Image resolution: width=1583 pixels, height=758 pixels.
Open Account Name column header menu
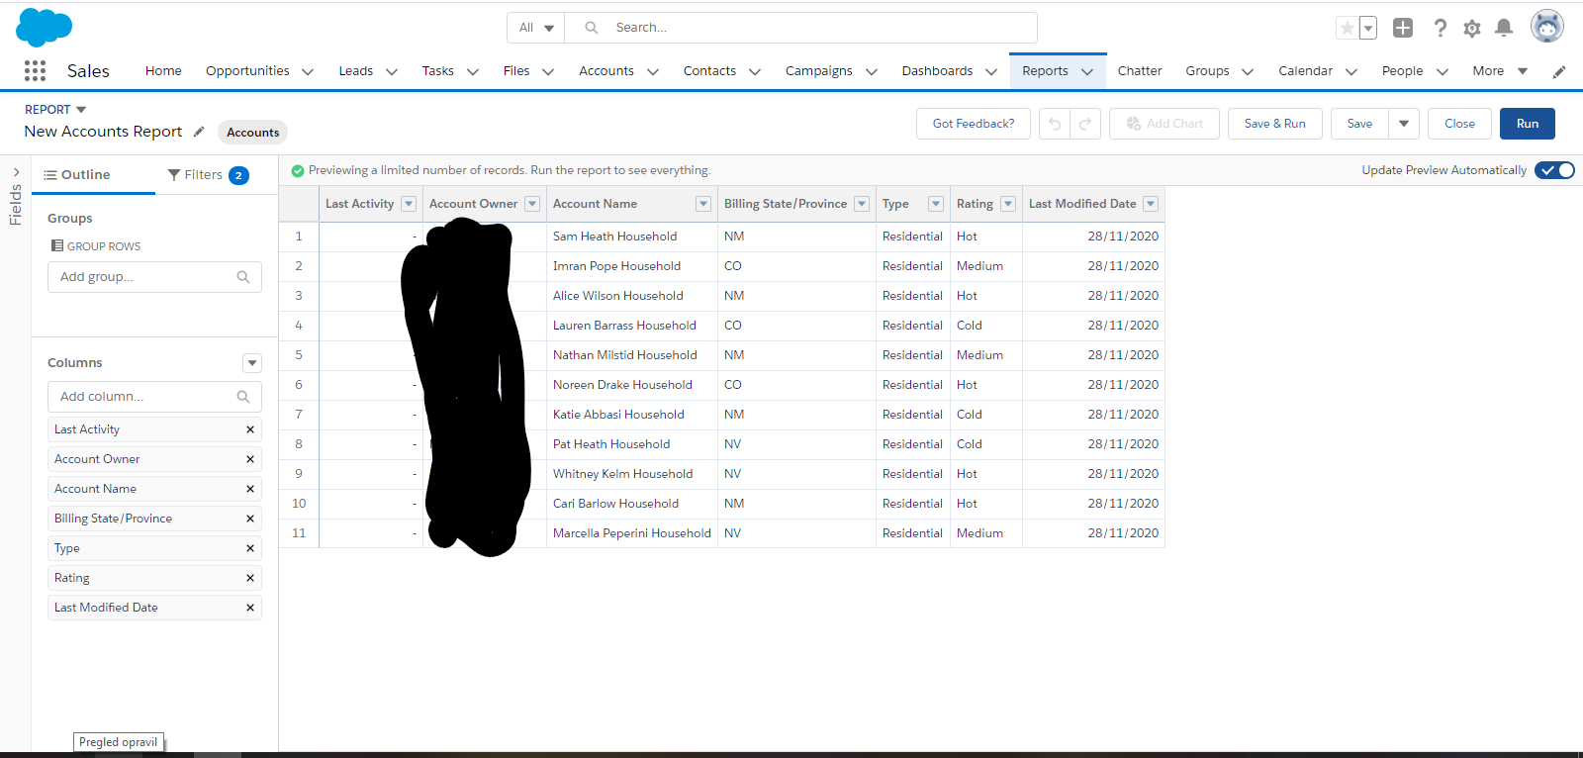point(703,204)
